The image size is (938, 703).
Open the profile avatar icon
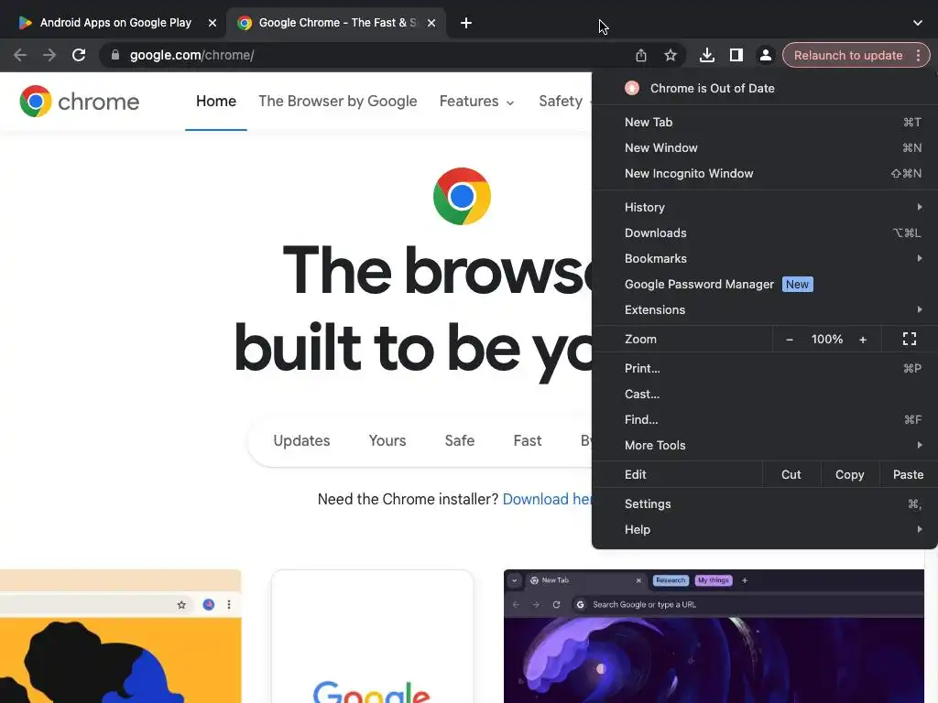click(765, 55)
